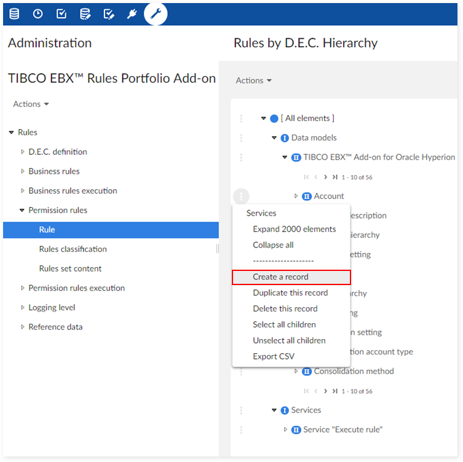
Task: Expand Reference data node
Action: click(x=22, y=327)
